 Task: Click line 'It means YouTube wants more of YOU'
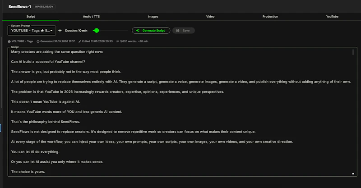[67, 112]
